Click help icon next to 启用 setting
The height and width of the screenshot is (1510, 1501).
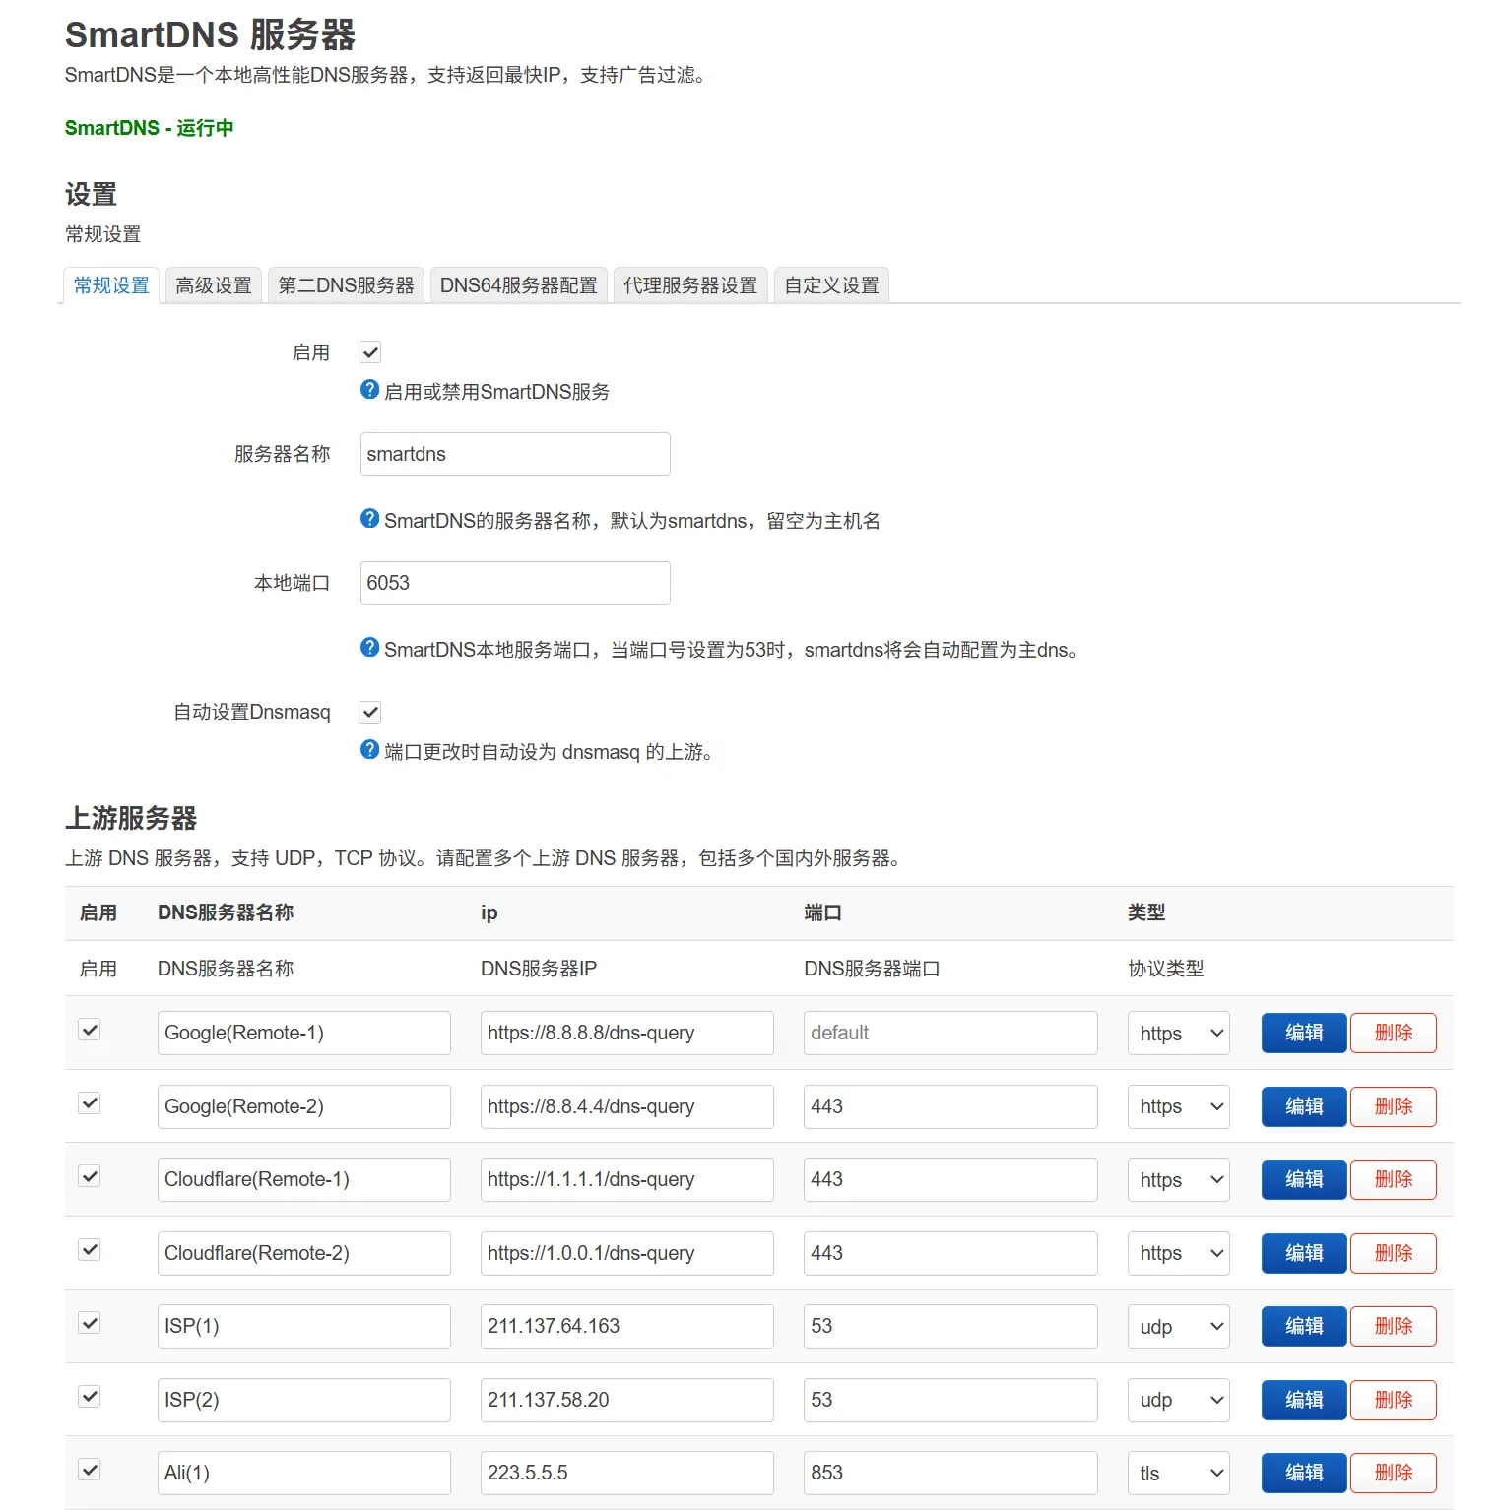tap(368, 390)
